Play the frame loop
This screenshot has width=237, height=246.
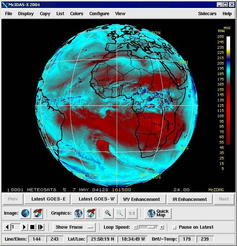coord(24,227)
